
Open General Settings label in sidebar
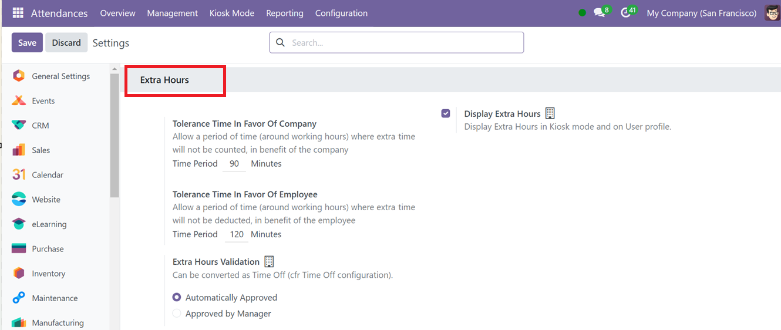point(61,76)
